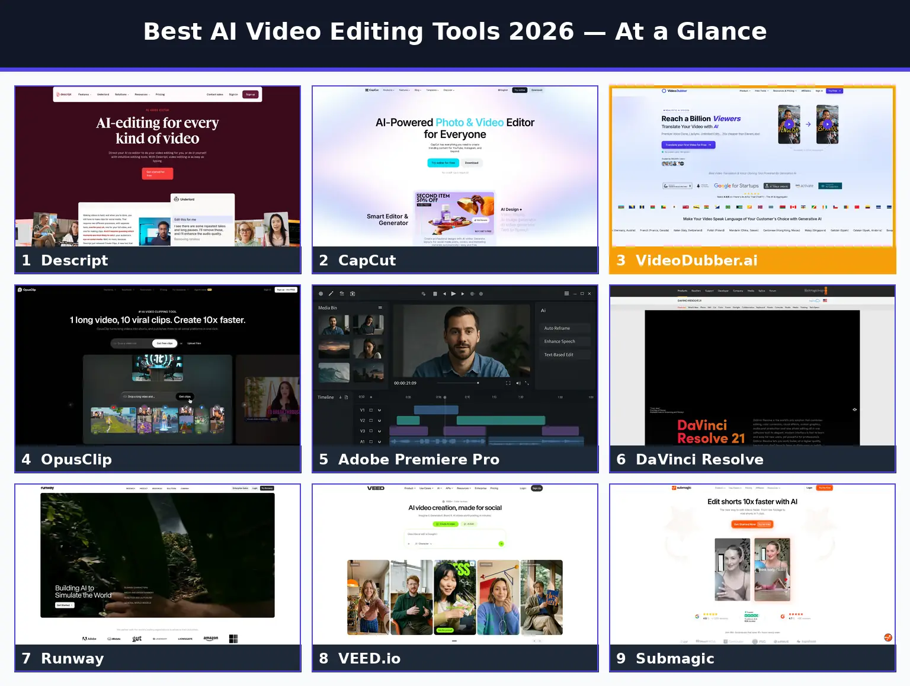The image size is (910, 686).
Task: Step back one frame in Premiere Pro
Action: (x=444, y=294)
